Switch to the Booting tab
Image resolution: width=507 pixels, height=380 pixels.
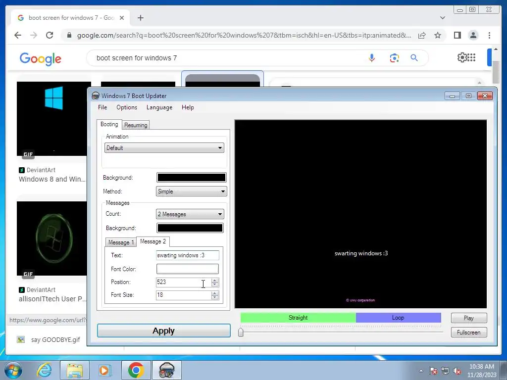point(109,124)
